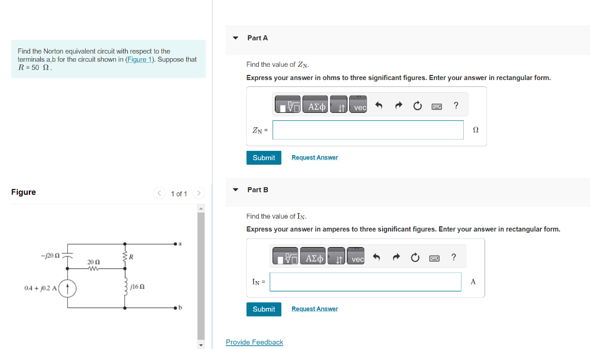
Task: Open the Greek symbols palette in Part B
Action: coord(312,257)
